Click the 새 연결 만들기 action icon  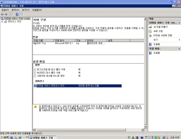[150, 27]
